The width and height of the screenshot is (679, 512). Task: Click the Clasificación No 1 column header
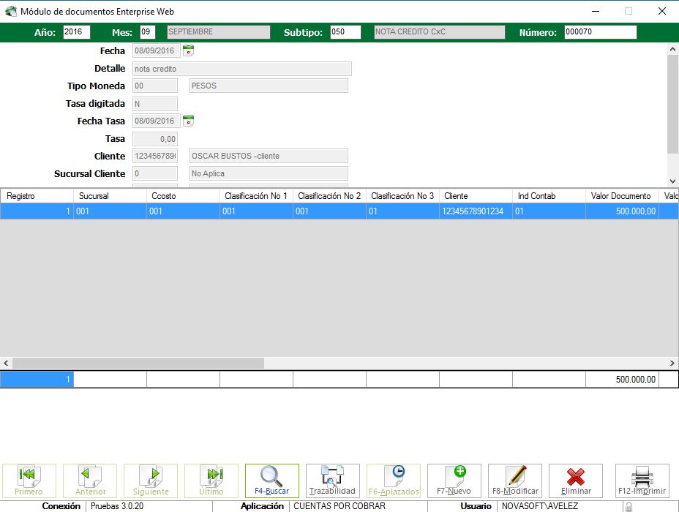pos(256,196)
